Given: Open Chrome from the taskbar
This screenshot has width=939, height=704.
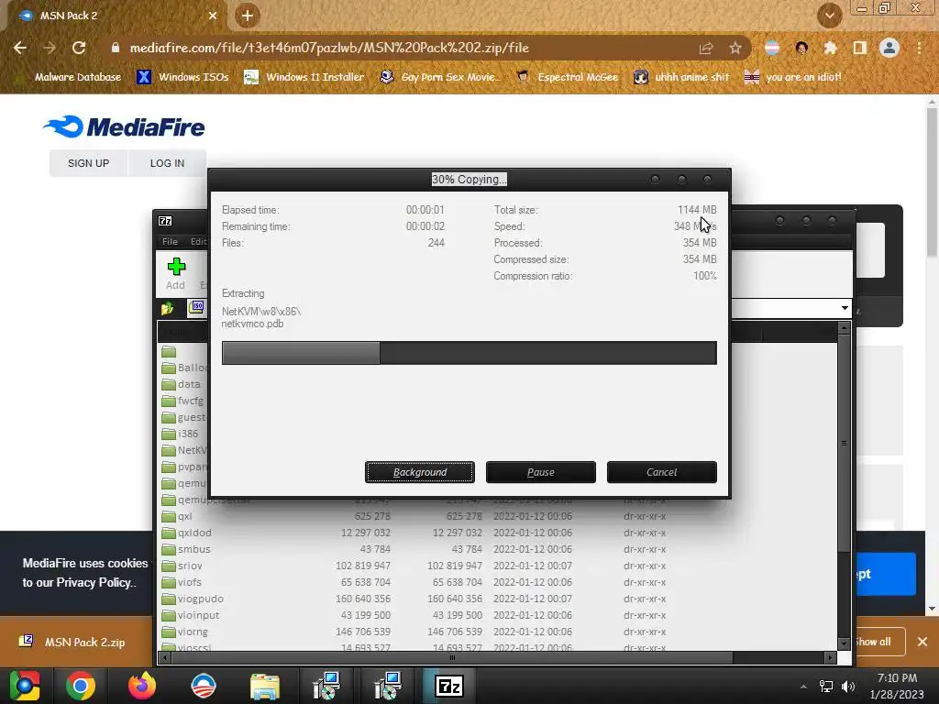Looking at the screenshot, I should pyautogui.click(x=81, y=686).
